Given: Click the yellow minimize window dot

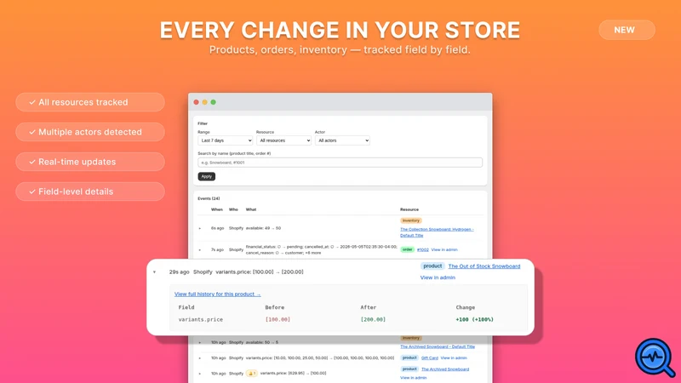Looking at the screenshot, I should pyautogui.click(x=204, y=102).
